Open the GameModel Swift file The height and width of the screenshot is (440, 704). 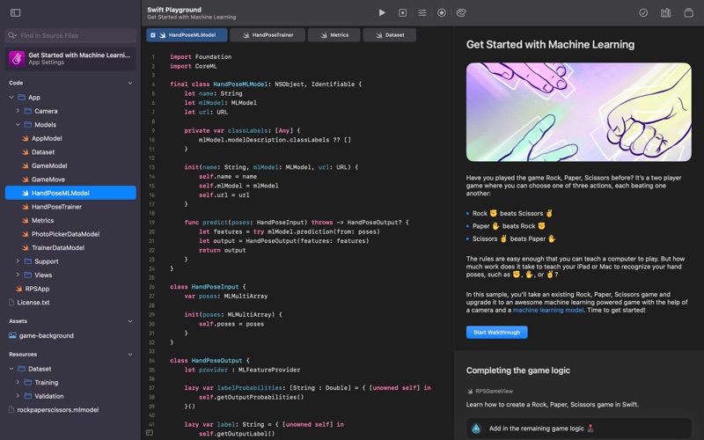[49, 165]
